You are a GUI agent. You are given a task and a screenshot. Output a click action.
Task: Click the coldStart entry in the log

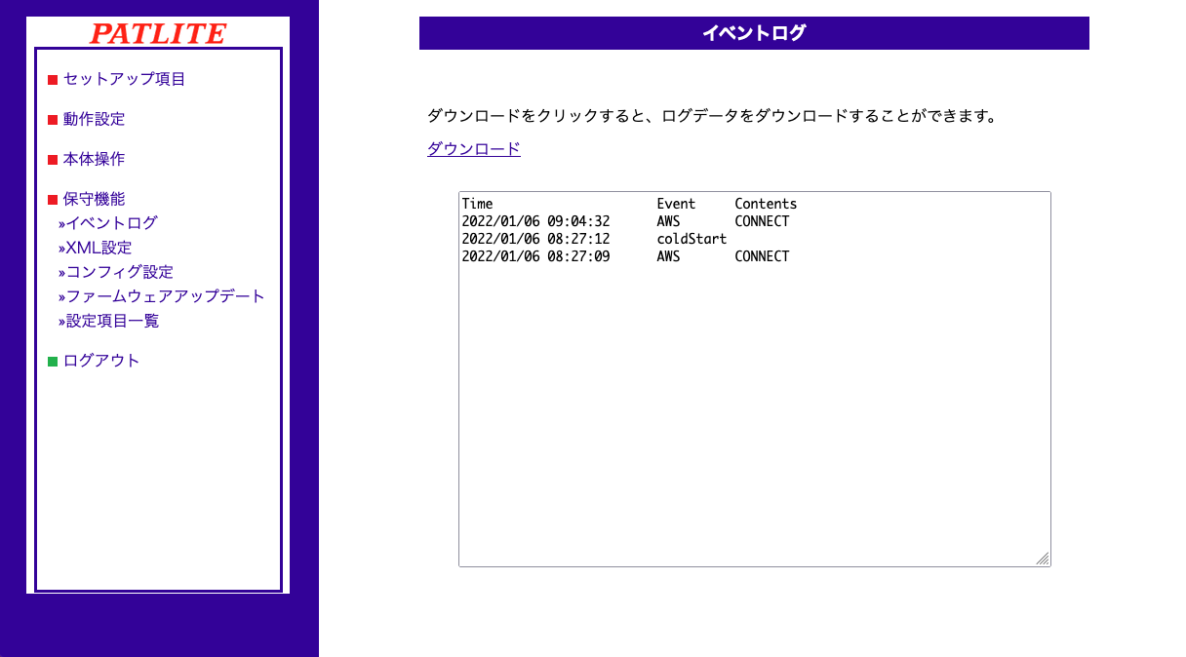pos(692,239)
